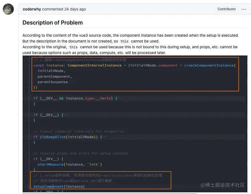The image size is (251, 194).
Task: Click inline 'this' code after 'According to the original,'
Action: pyautogui.click(x=74, y=47)
